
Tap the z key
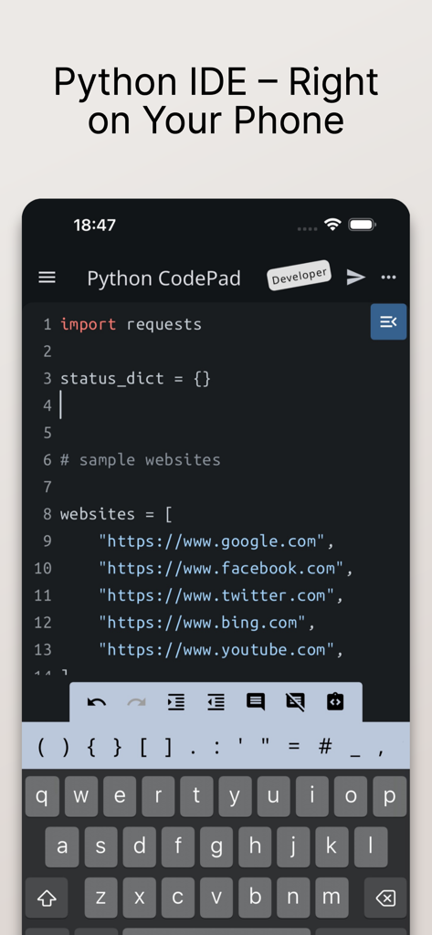[x=100, y=898]
